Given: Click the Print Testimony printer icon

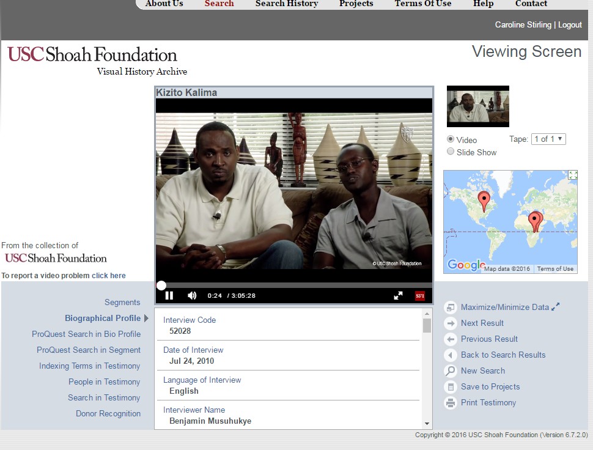Looking at the screenshot, I should click(x=451, y=403).
